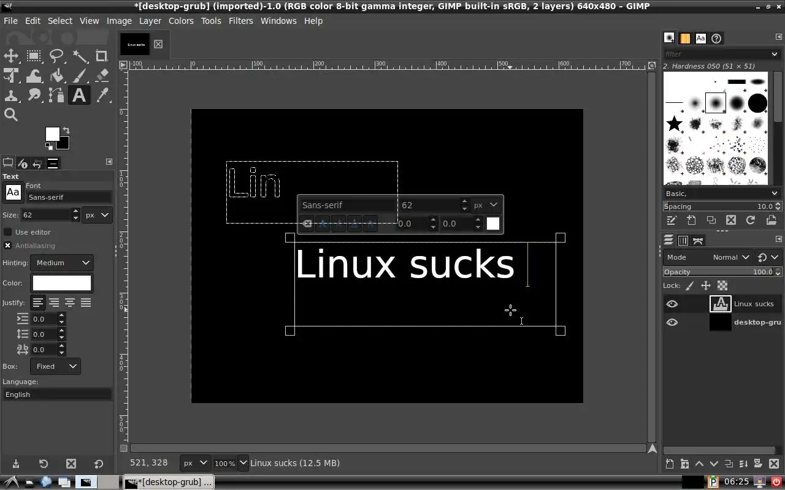Select the Zoom magnifier tool
Viewport: 785px width, 490px height.
(11, 115)
